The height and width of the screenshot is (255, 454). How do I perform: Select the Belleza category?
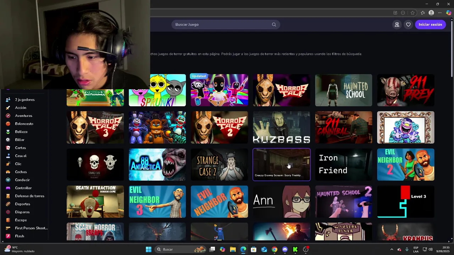21,132
